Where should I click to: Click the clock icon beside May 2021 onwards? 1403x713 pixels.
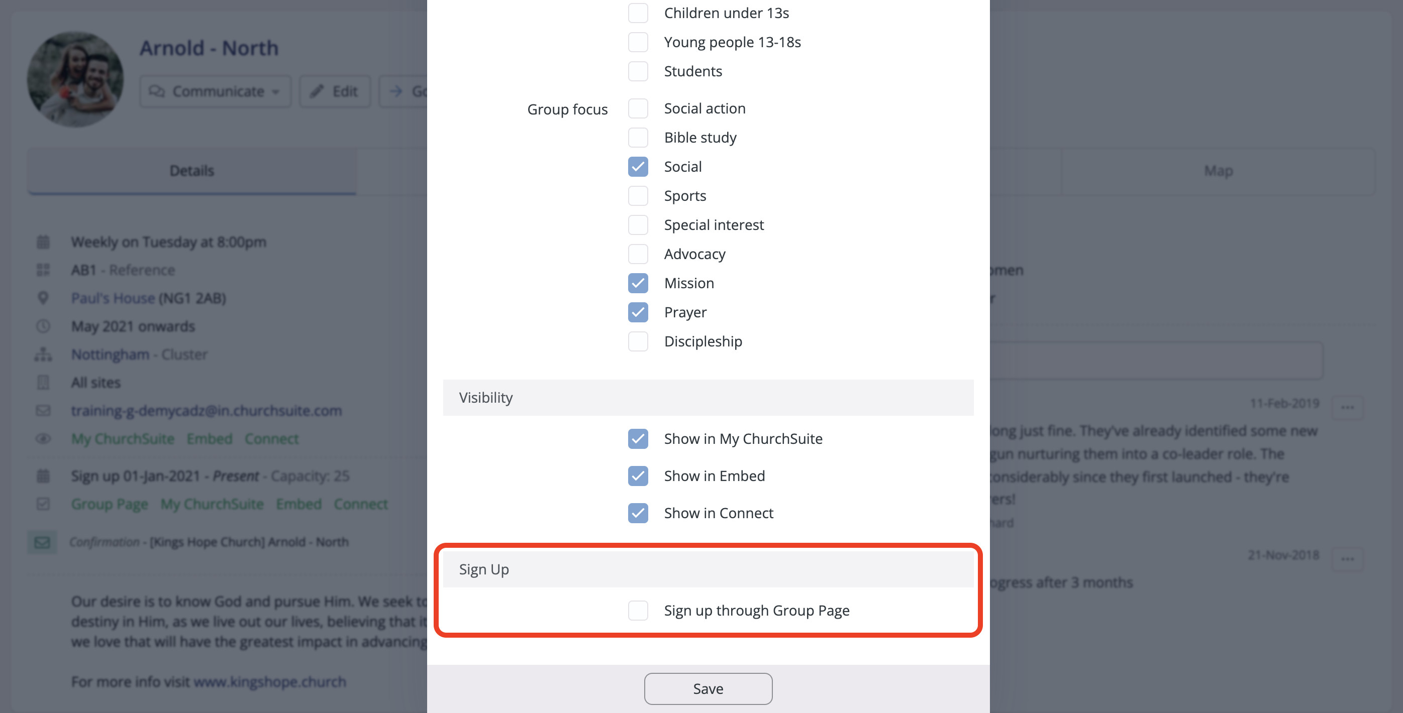coord(44,326)
